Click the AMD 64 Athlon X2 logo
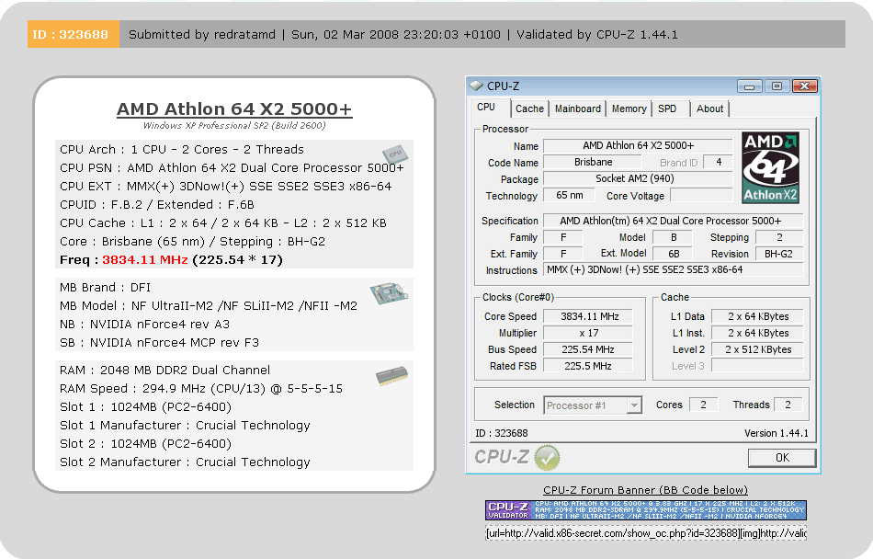 coord(771,167)
